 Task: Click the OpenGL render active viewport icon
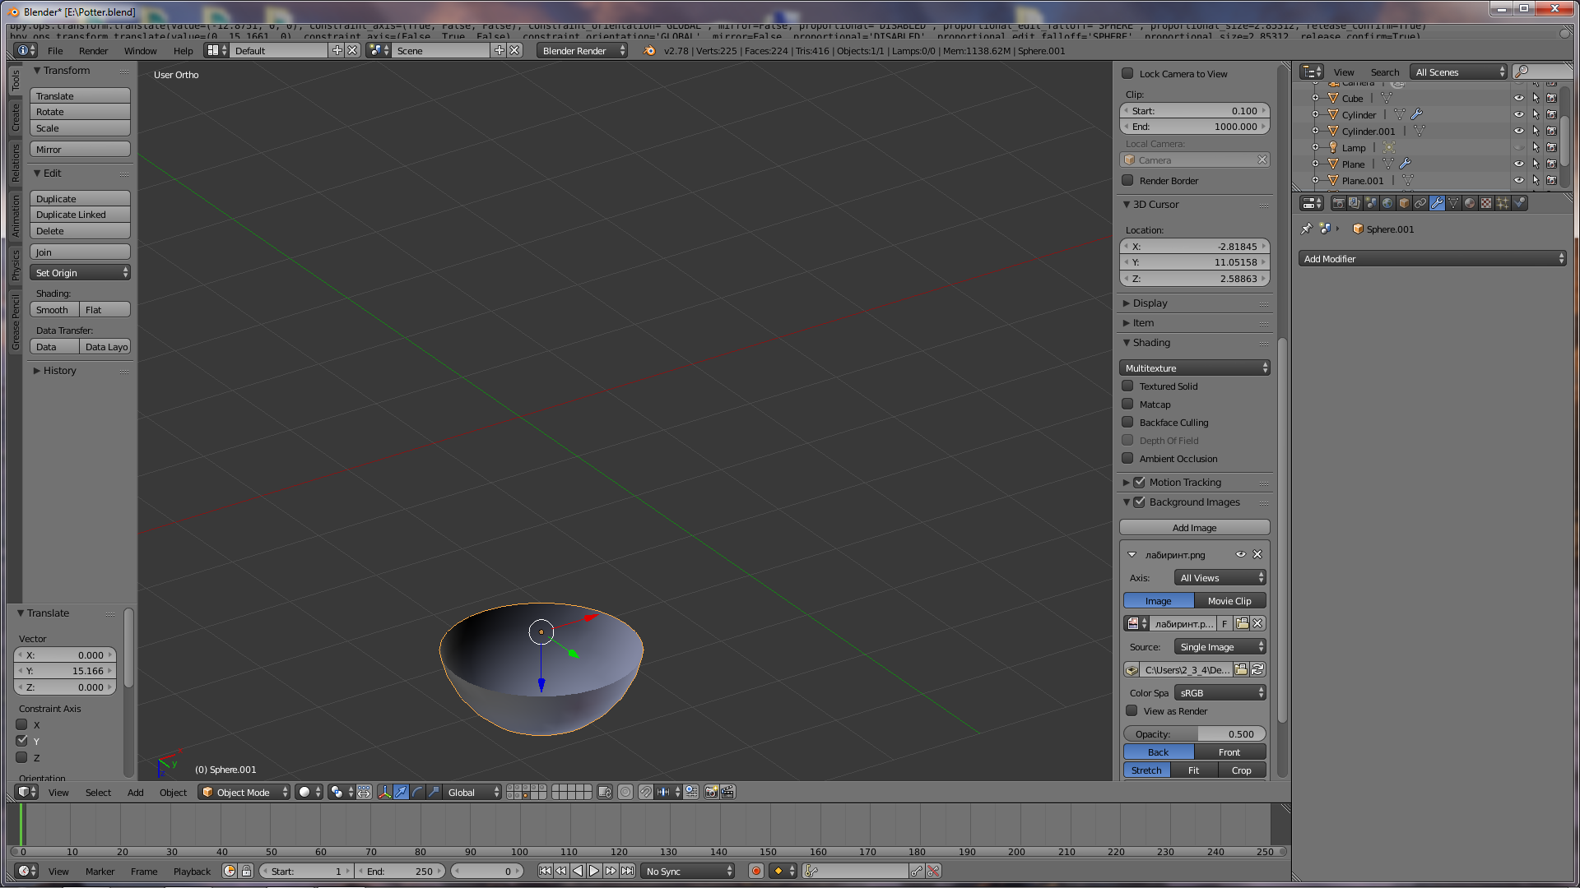pyautogui.click(x=712, y=792)
